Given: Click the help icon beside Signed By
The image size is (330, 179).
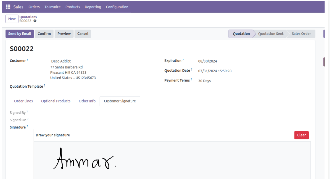Looking at the screenshot, I should pyautogui.click(x=27, y=111).
